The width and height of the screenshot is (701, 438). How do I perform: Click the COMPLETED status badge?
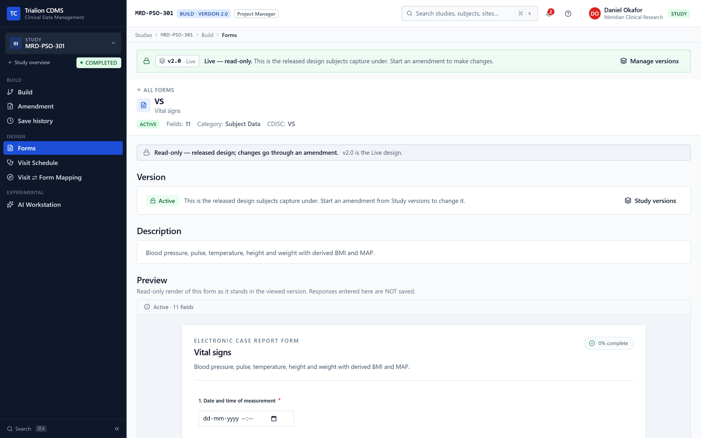(99, 62)
